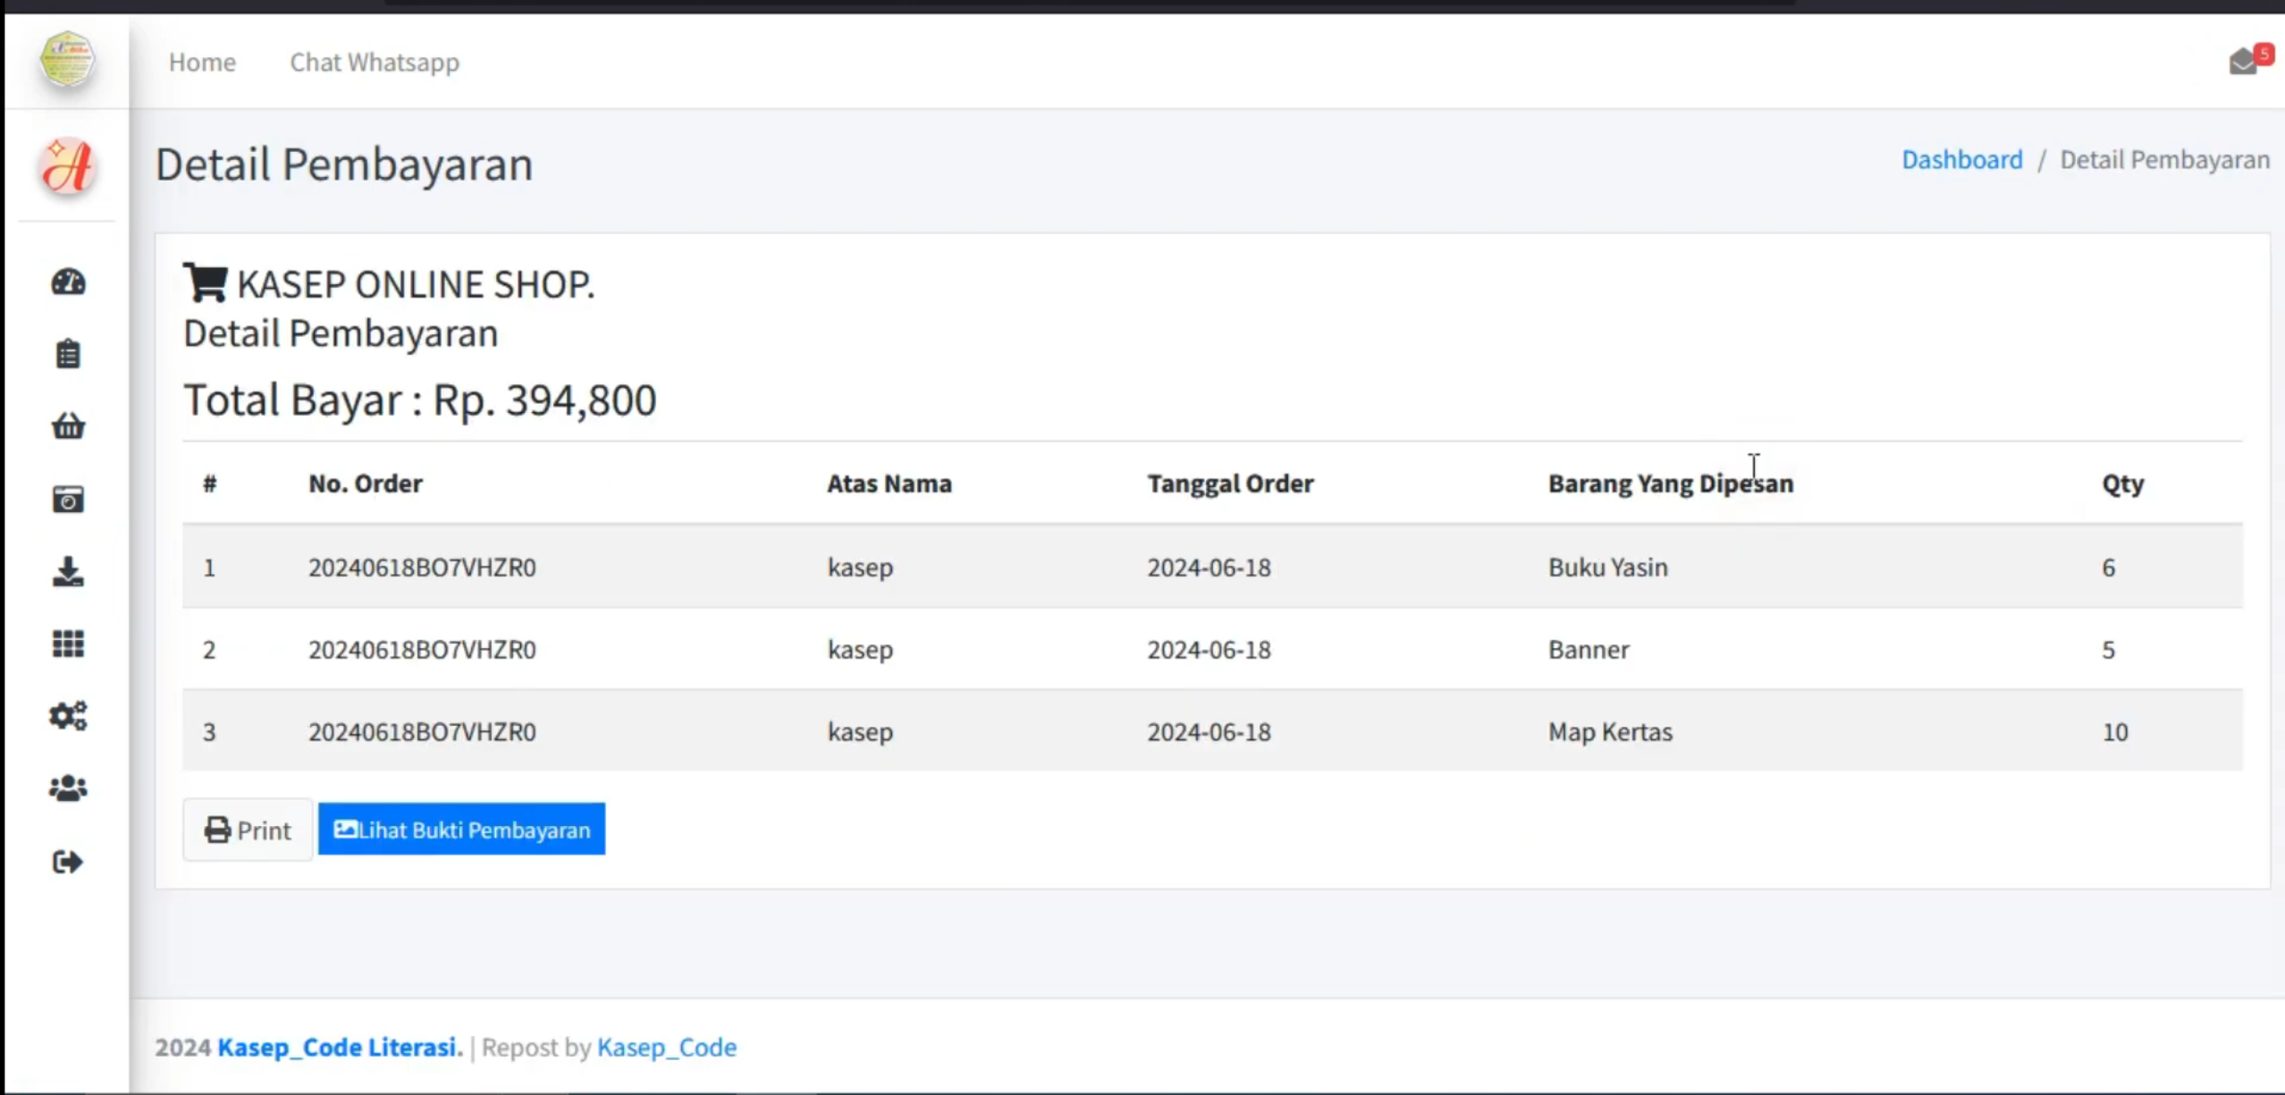Open the users group sidebar icon
This screenshot has width=2285, height=1095.
pyautogui.click(x=68, y=788)
